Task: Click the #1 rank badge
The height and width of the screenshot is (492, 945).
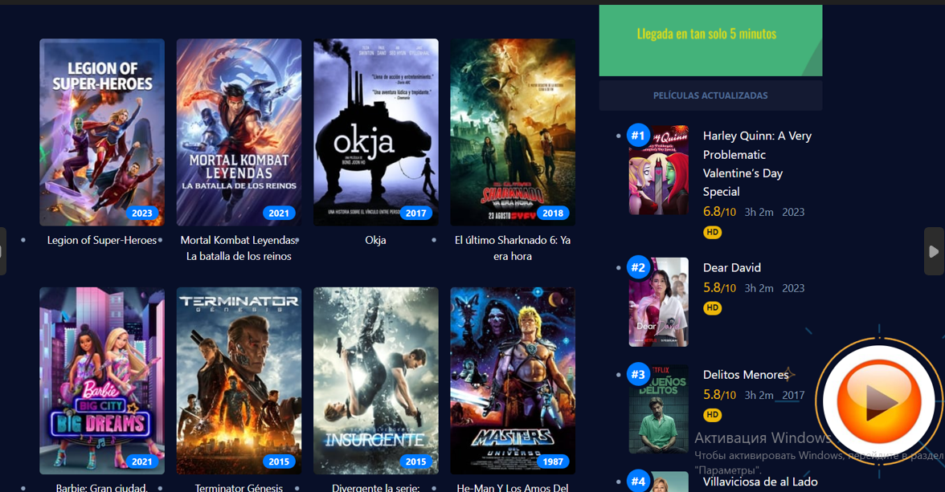Action: pos(638,136)
